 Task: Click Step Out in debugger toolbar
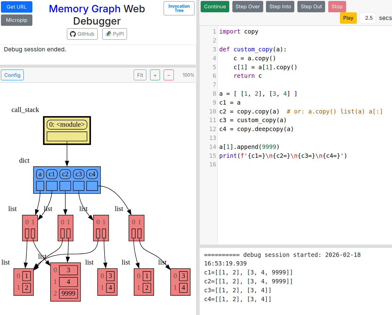coord(311,6)
